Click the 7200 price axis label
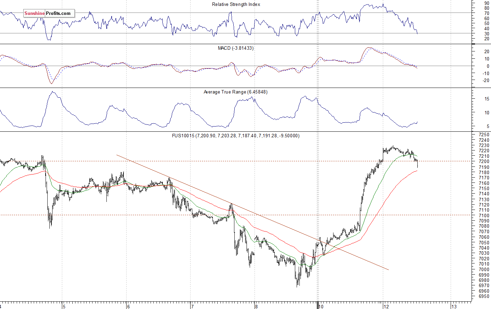 point(484,162)
